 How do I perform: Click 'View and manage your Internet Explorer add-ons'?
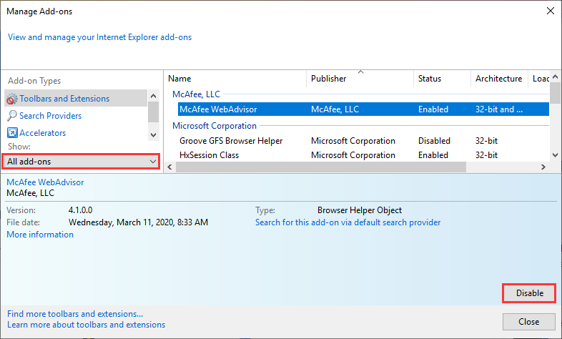(x=99, y=37)
